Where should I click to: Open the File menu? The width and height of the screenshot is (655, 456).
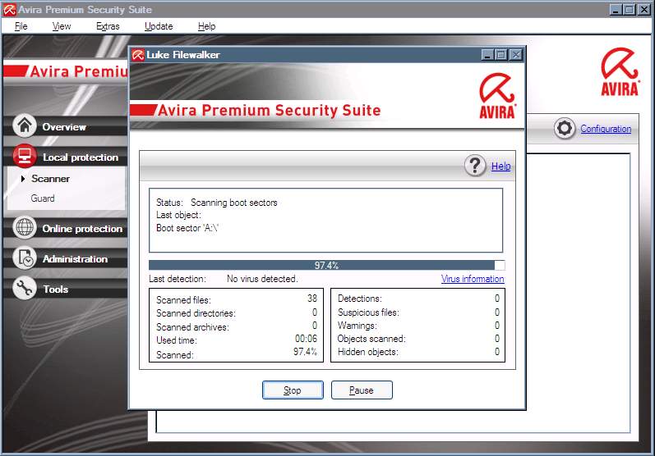[x=21, y=26]
